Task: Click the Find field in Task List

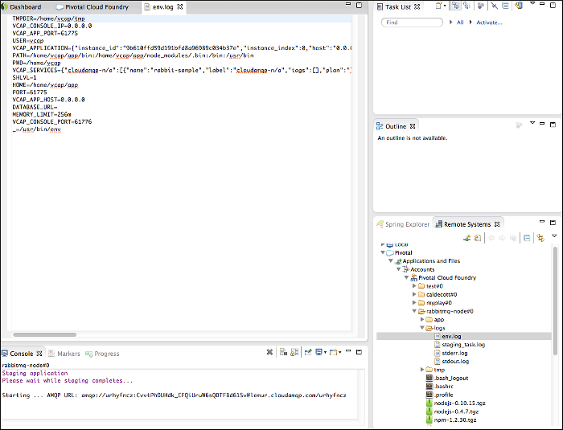Action: point(412,23)
